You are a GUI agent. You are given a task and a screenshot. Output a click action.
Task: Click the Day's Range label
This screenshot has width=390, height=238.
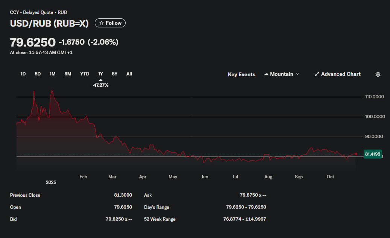click(156, 207)
